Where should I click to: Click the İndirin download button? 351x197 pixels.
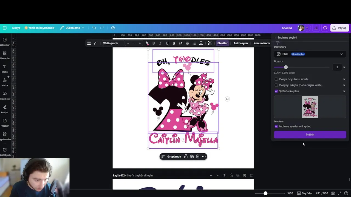tap(310, 135)
